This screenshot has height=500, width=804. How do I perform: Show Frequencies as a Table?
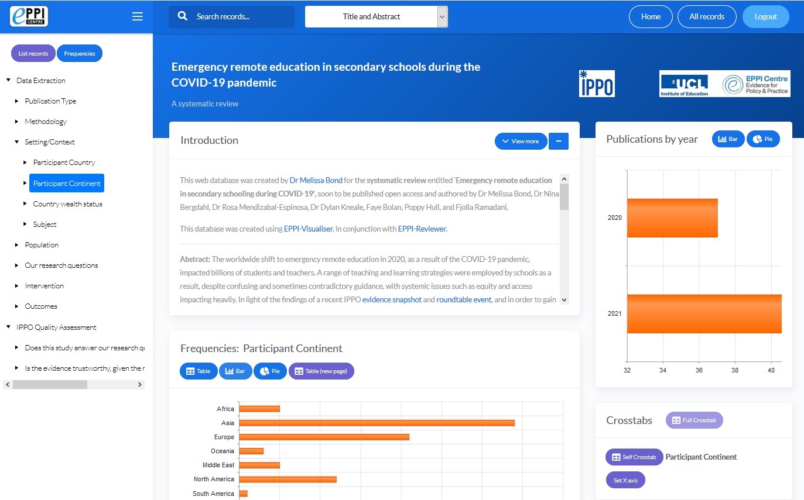click(199, 371)
